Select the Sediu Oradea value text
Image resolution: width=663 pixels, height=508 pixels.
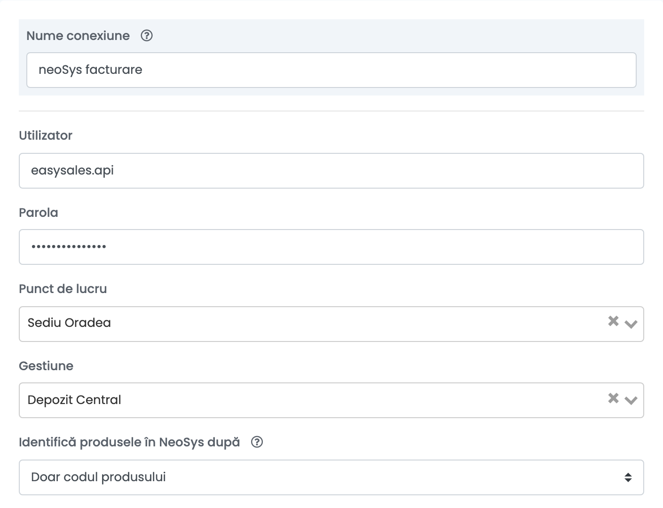[x=69, y=323]
